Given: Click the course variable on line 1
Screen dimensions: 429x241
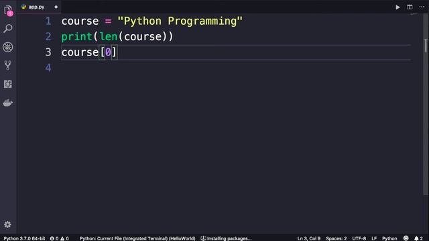Looking at the screenshot, I should (80, 21).
